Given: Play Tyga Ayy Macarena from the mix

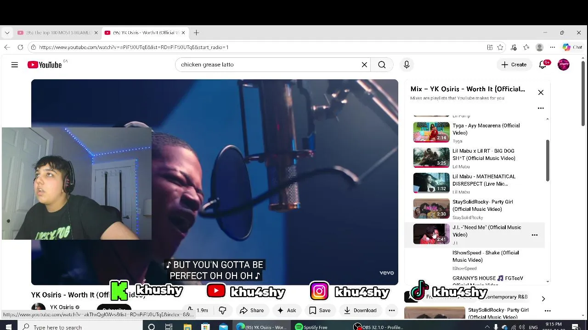Looking at the screenshot, I should click(x=475, y=132).
